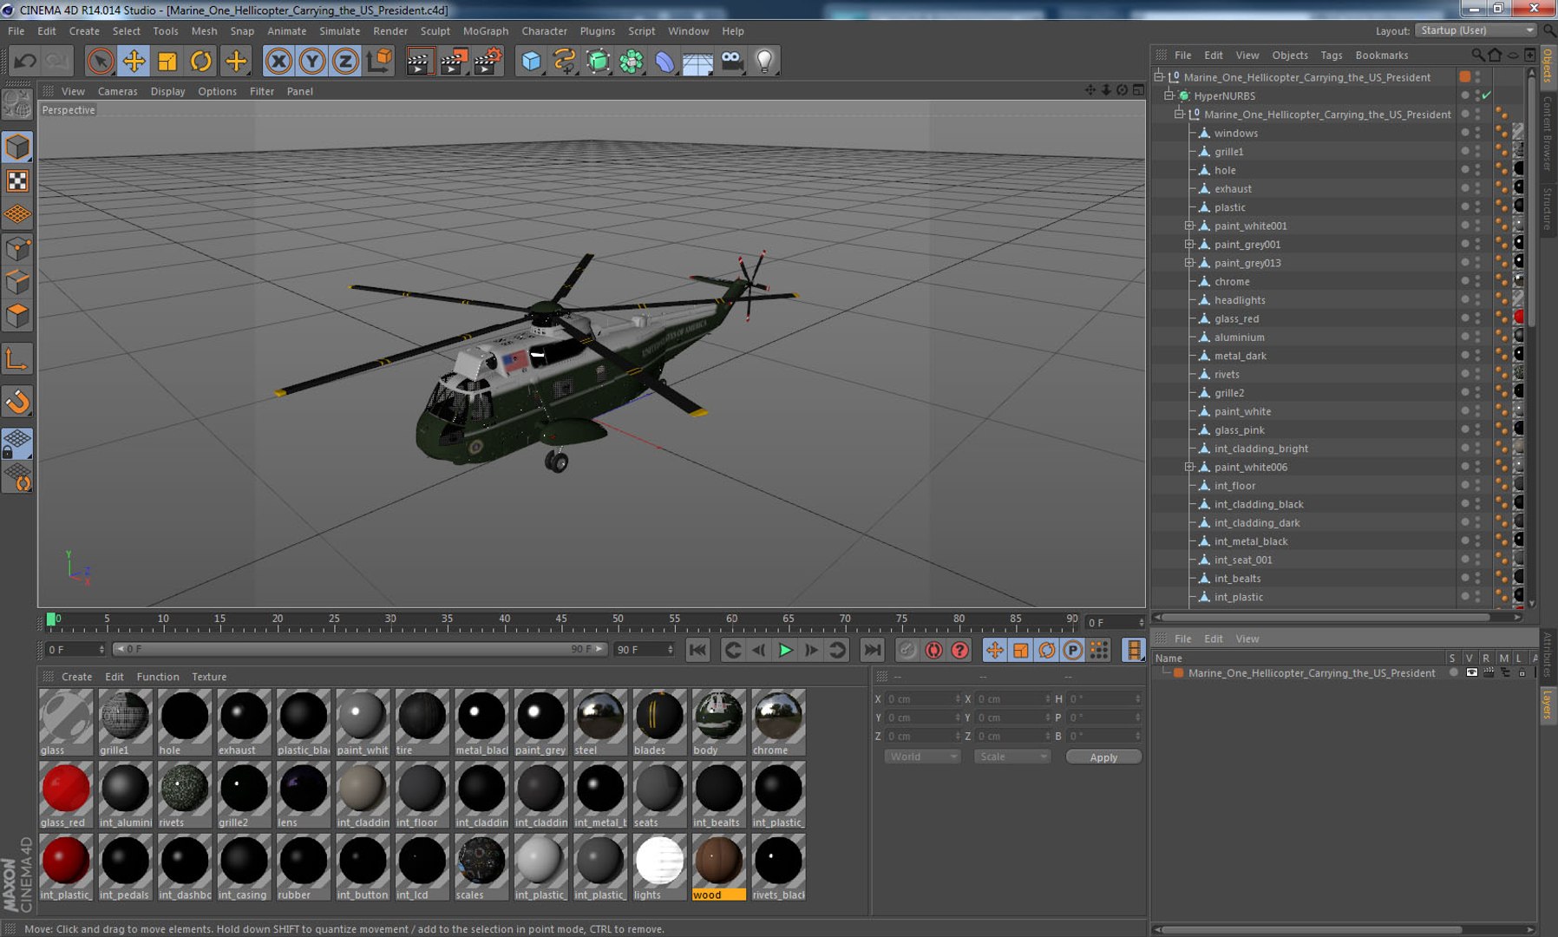The width and height of the screenshot is (1558, 937).
Task: Open the deformer objects icon
Action: (x=664, y=61)
